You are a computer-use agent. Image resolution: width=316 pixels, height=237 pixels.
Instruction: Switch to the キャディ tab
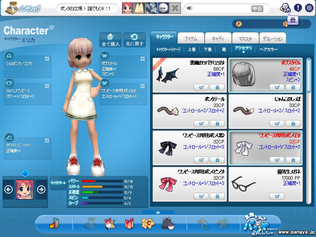(x=218, y=38)
